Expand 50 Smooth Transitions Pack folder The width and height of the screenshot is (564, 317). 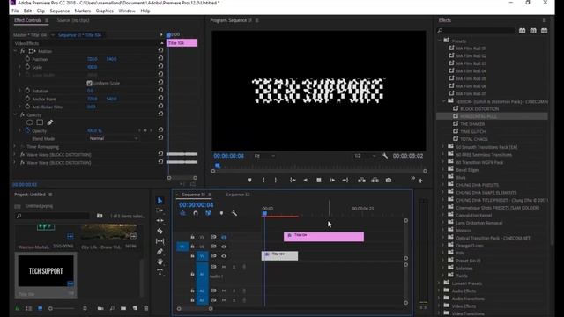tap(443, 147)
